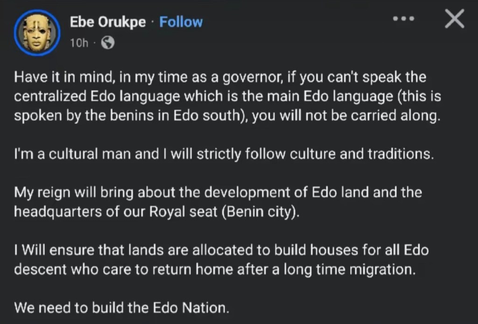
Task: Close the post with the X icon
Action: coord(454,20)
